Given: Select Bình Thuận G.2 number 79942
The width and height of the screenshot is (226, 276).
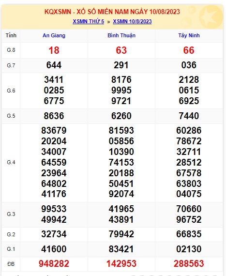Looking at the screenshot, I should (121, 234).
